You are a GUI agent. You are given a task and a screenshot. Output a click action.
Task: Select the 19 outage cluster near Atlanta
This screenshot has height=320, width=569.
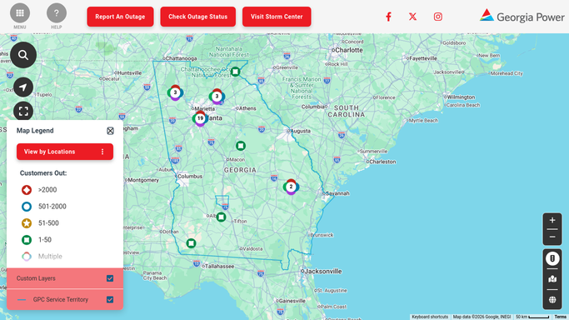tap(200, 118)
